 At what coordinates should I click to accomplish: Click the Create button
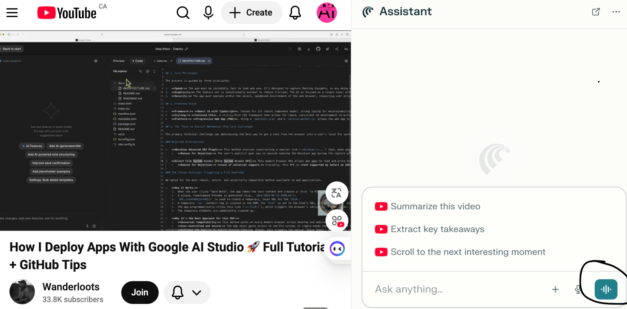(x=251, y=13)
